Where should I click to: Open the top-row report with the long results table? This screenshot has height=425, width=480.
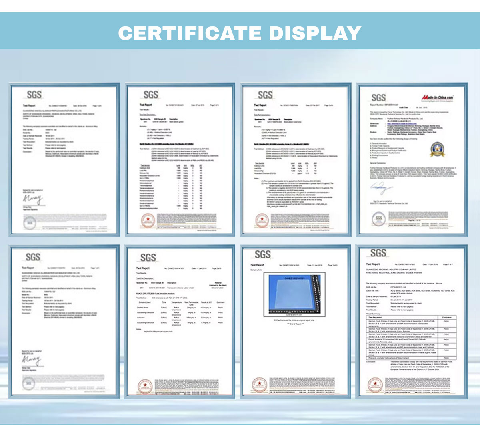[x=180, y=159]
